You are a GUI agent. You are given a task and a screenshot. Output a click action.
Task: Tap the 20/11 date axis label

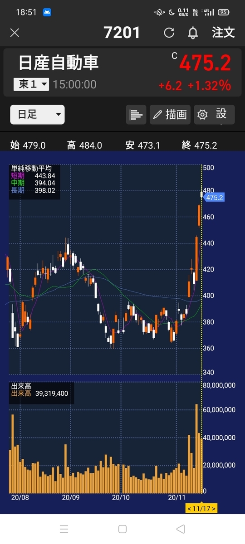point(177,497)
